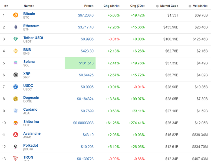The width and height of the screenshot is (211, 161).
Task: Click the Ethereum diamond logo icon
Action: coord(16,27)
